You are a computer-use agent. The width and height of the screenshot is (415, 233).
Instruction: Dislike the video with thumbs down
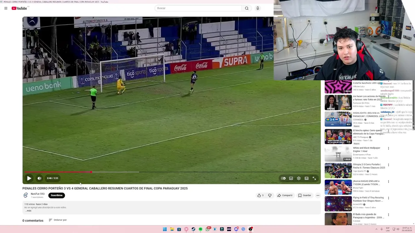click(270, 195)
